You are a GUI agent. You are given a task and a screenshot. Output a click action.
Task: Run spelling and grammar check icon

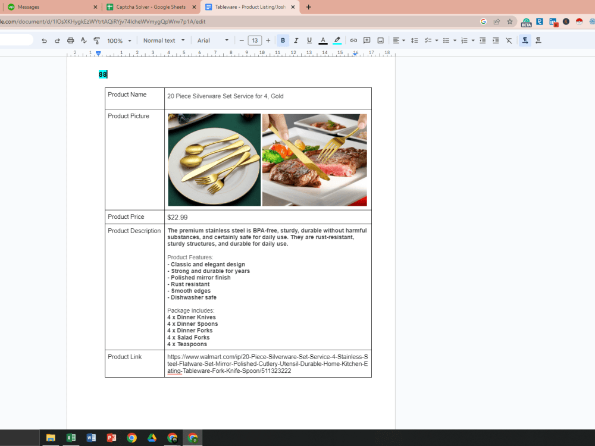[83, 40]
